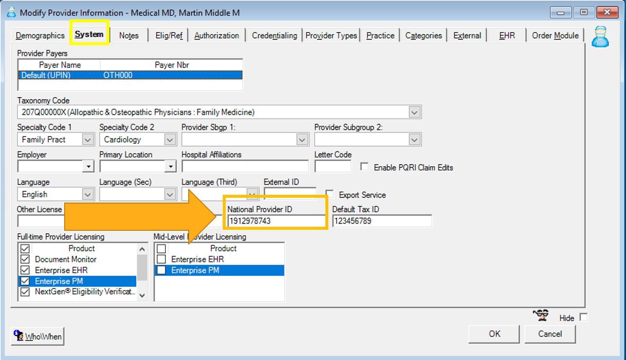
Task: Switch to the Credentialing tab
Action: [x=274, y=35]
